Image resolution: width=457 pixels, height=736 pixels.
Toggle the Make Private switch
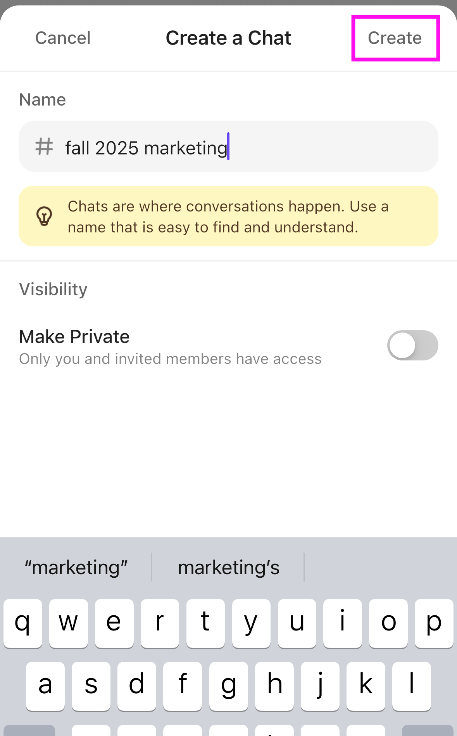click(x=412, y=345)
